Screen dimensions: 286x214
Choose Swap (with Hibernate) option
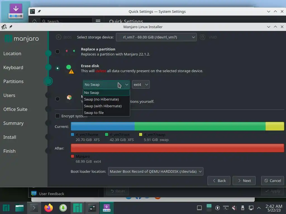point(106,106)
